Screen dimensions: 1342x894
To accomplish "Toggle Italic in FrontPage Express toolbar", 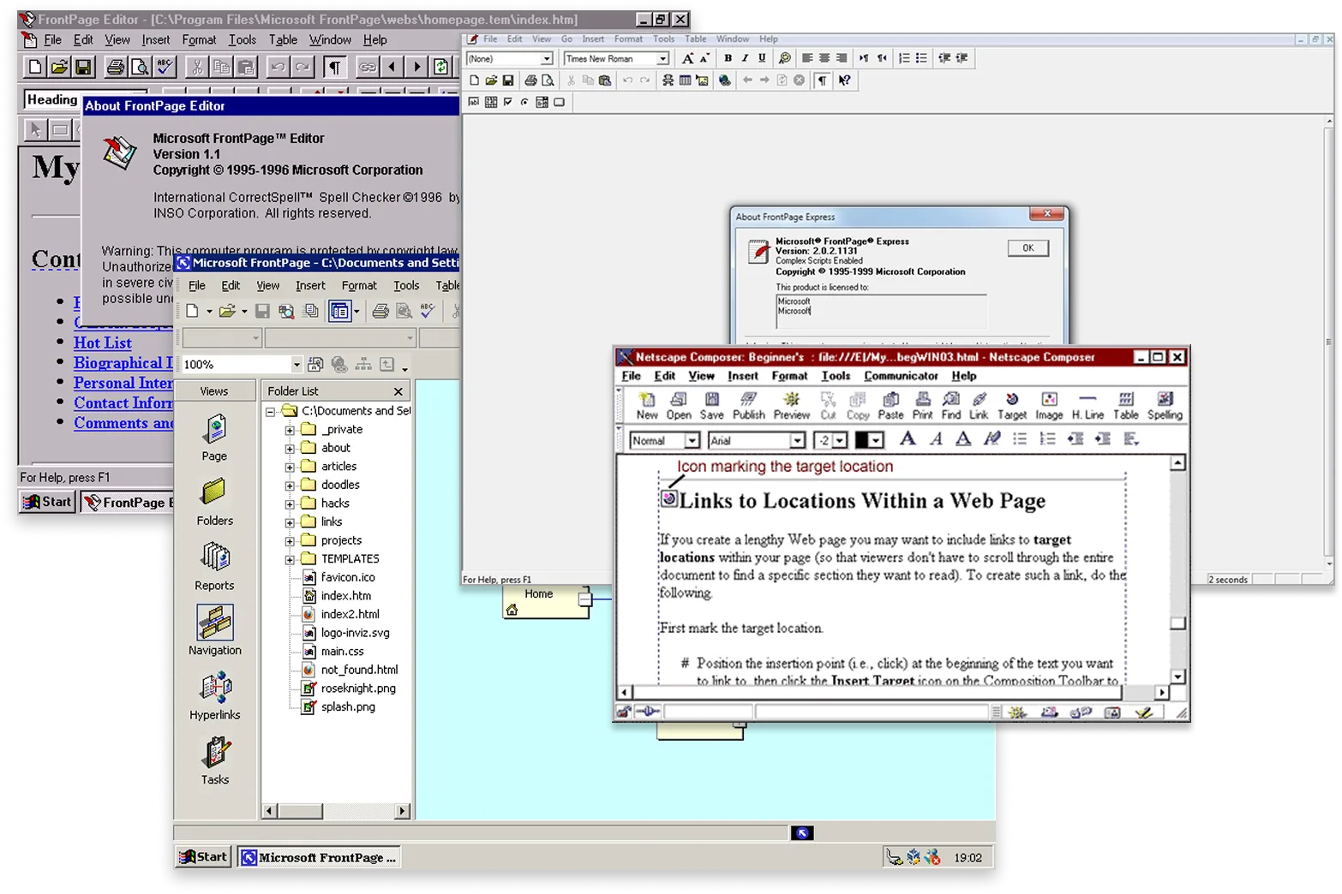I will [x=745, y=58].
